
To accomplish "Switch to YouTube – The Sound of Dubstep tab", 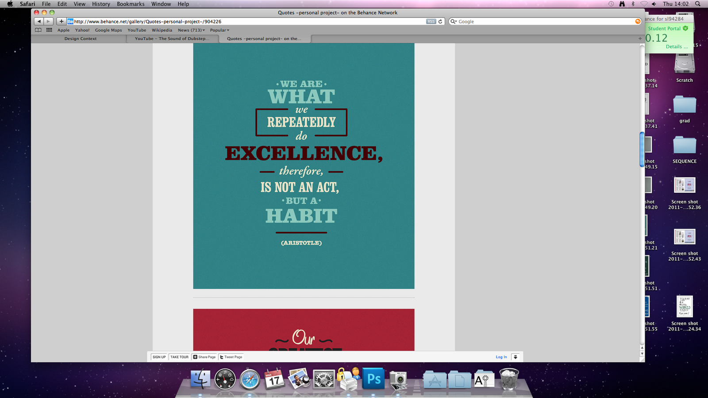I will tap(172, 39).
